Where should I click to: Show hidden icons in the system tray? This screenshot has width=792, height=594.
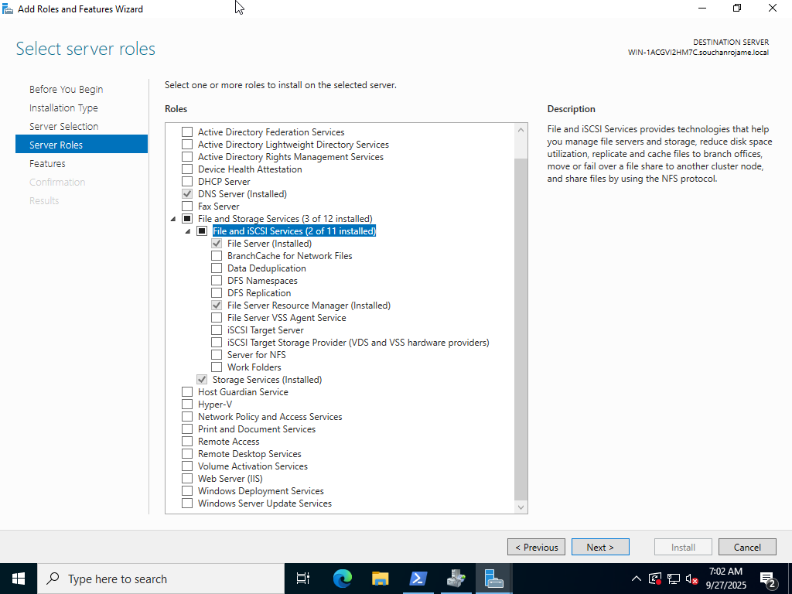636,578
